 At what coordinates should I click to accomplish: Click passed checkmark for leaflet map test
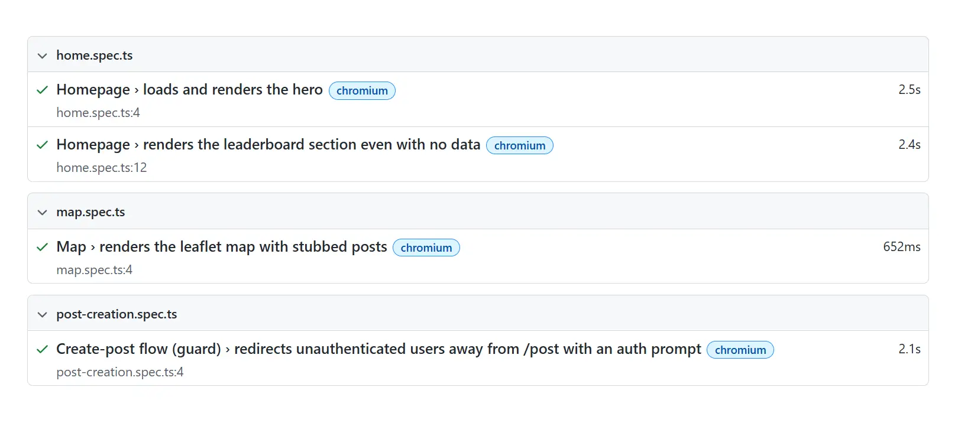[x=42, y=247]
